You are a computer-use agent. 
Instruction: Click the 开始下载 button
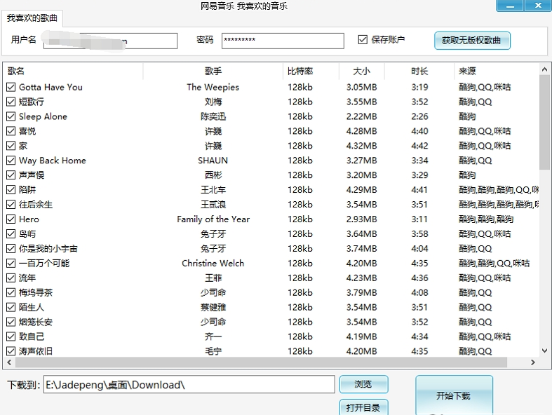coord(454,395)
